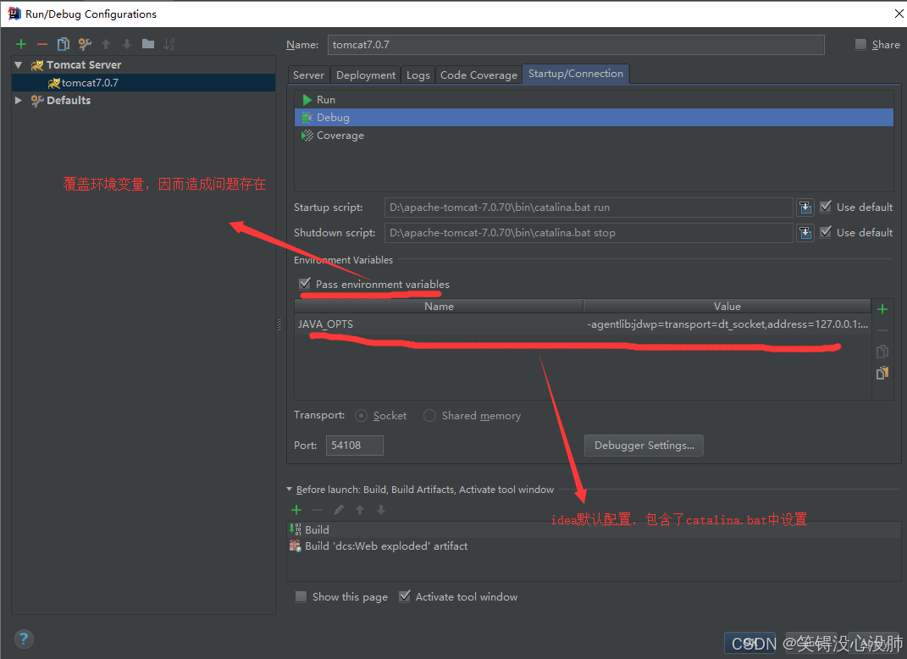
Task: Select Coverage in the startup mode list
Action: [x=594, y=136]
